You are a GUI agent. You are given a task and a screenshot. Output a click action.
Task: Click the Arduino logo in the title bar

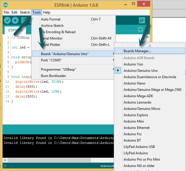tap(5, 5)
